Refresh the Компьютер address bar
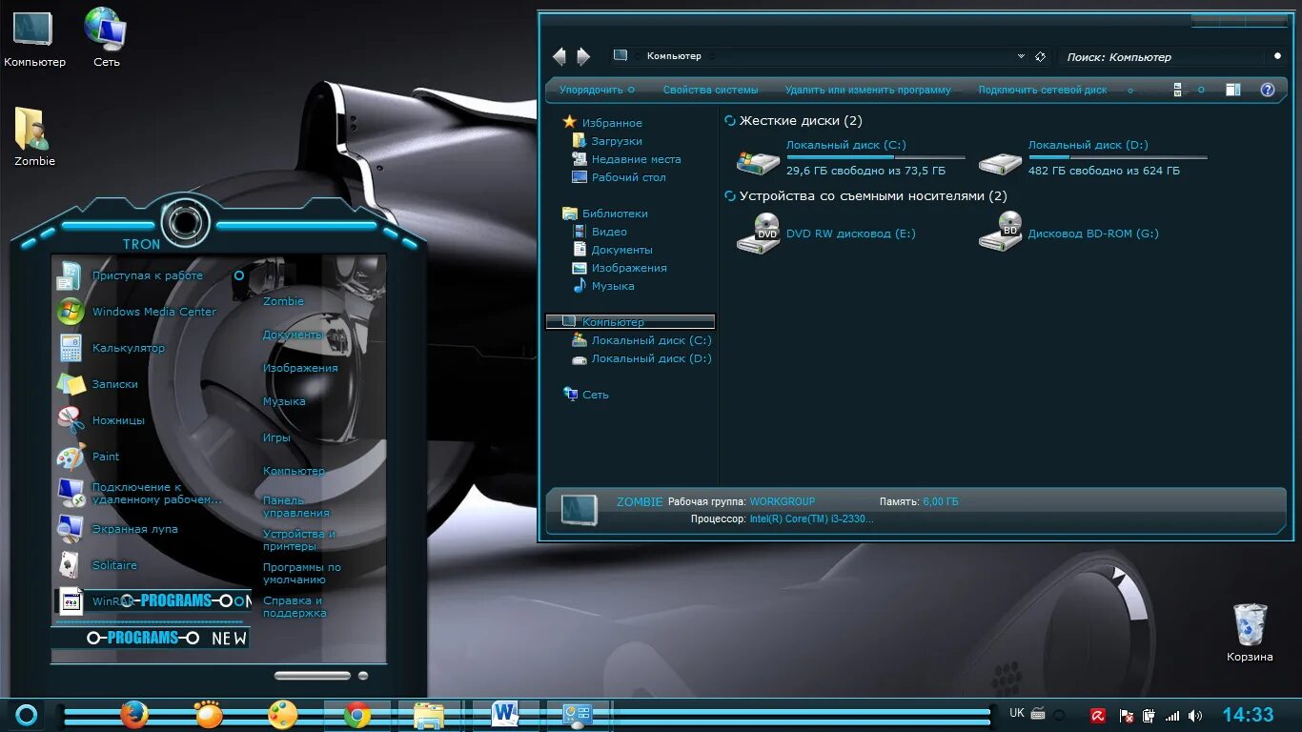1302x732 pixels. pyautogui.click(x=1040, y=56)
